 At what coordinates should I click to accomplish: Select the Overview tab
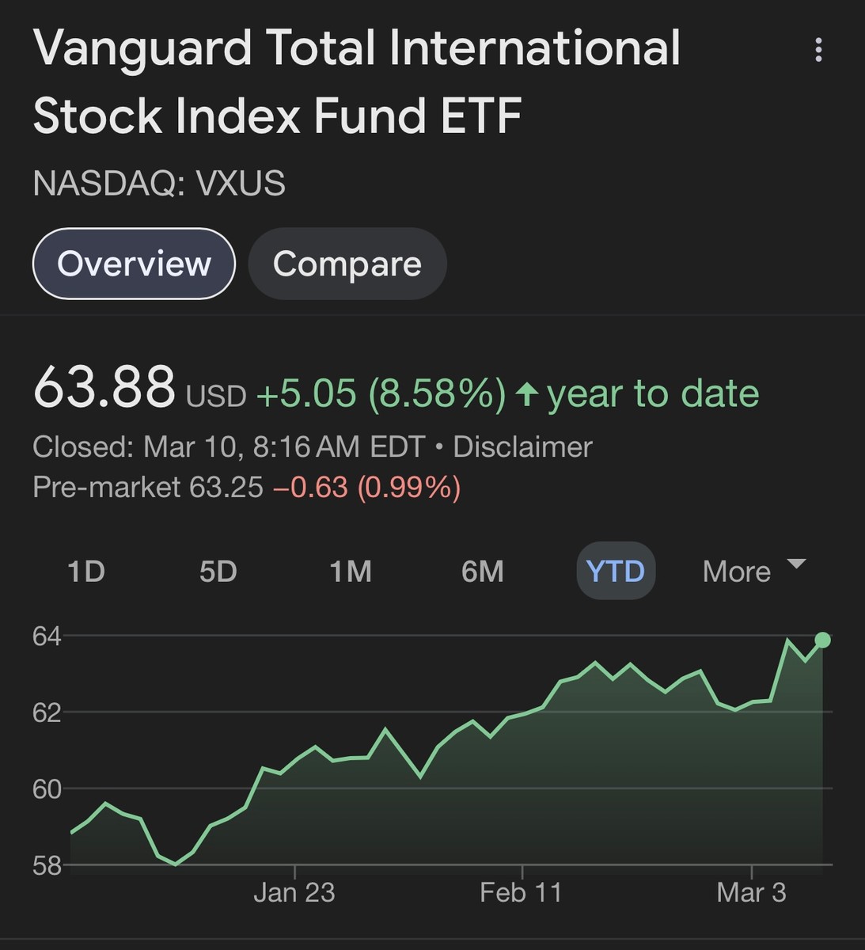(134, 264)
